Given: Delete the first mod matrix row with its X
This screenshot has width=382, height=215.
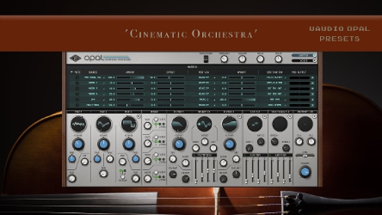Looking at the screenshot, I should [312, 78].
